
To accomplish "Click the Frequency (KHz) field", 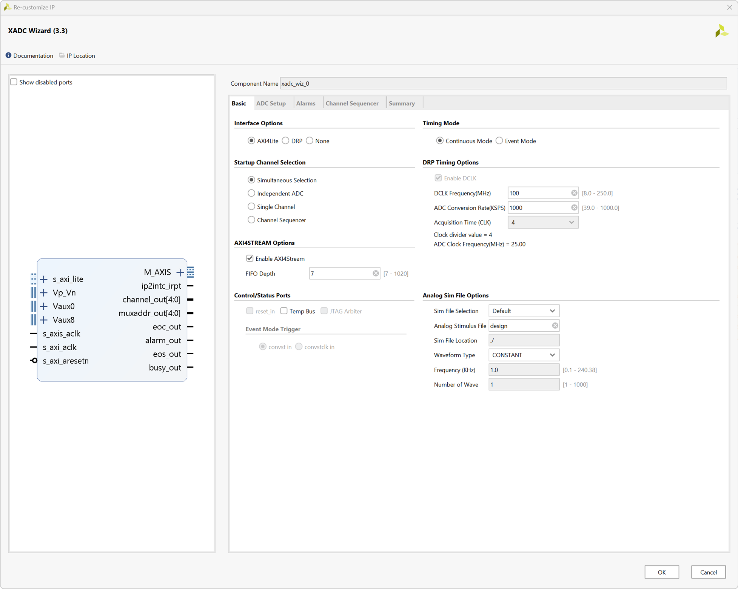I will pos(524,370).
